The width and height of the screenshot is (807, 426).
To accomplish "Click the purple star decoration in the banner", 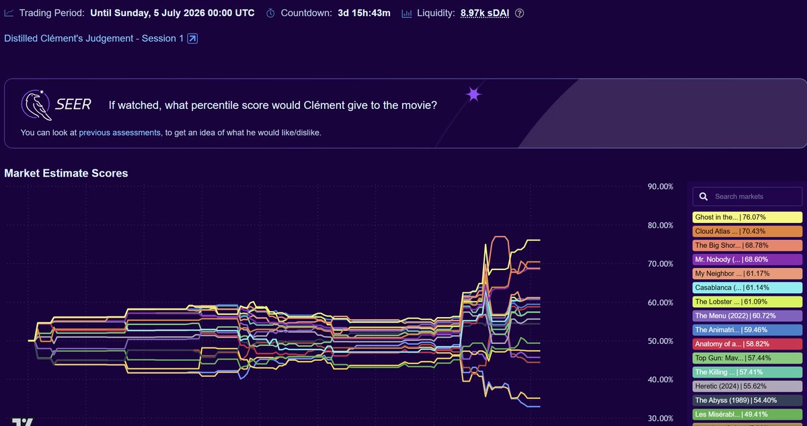I will 474,95.
